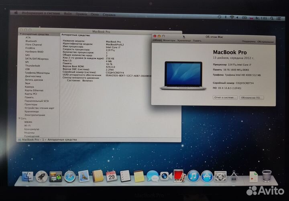The height and width of the screenshot is (201, 289).
Task: Select FireWire in sidebar
Action: [30, 48]
